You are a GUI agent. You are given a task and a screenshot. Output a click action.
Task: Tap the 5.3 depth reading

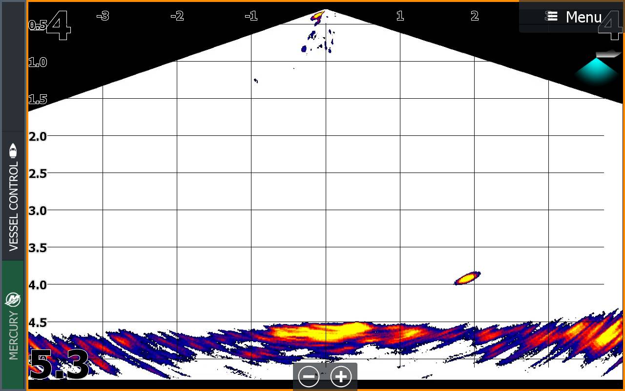point(59,365)
